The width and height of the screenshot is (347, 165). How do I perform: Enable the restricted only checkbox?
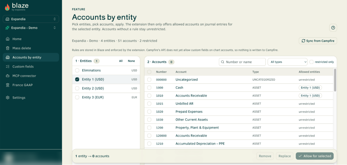tap(311, 62)
